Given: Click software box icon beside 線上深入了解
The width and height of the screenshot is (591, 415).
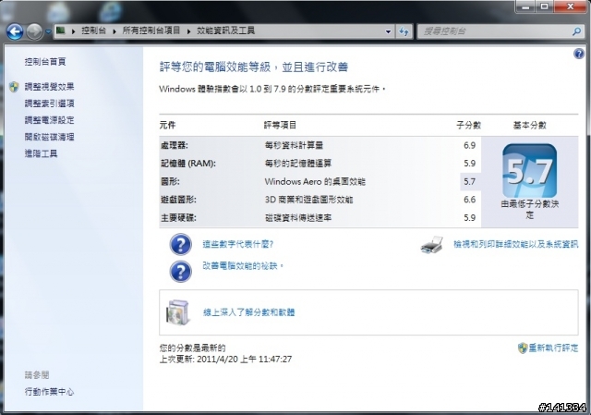Looking at the screenshot, I should 178,312.
